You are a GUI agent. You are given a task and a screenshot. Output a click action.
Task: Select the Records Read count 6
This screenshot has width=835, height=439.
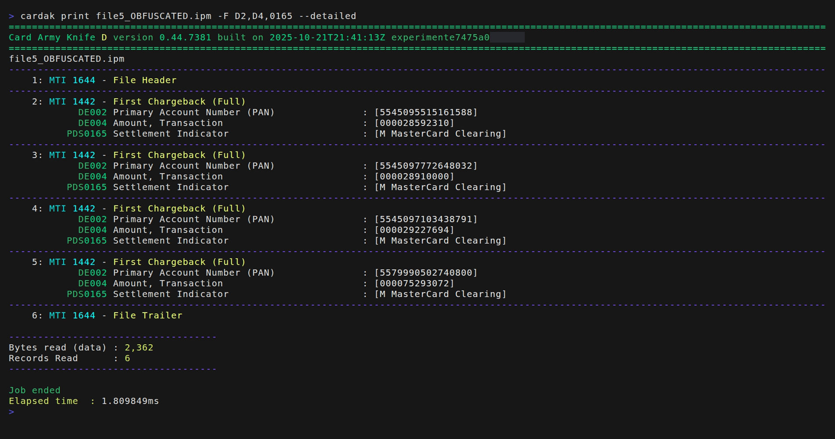coord(127,358)
